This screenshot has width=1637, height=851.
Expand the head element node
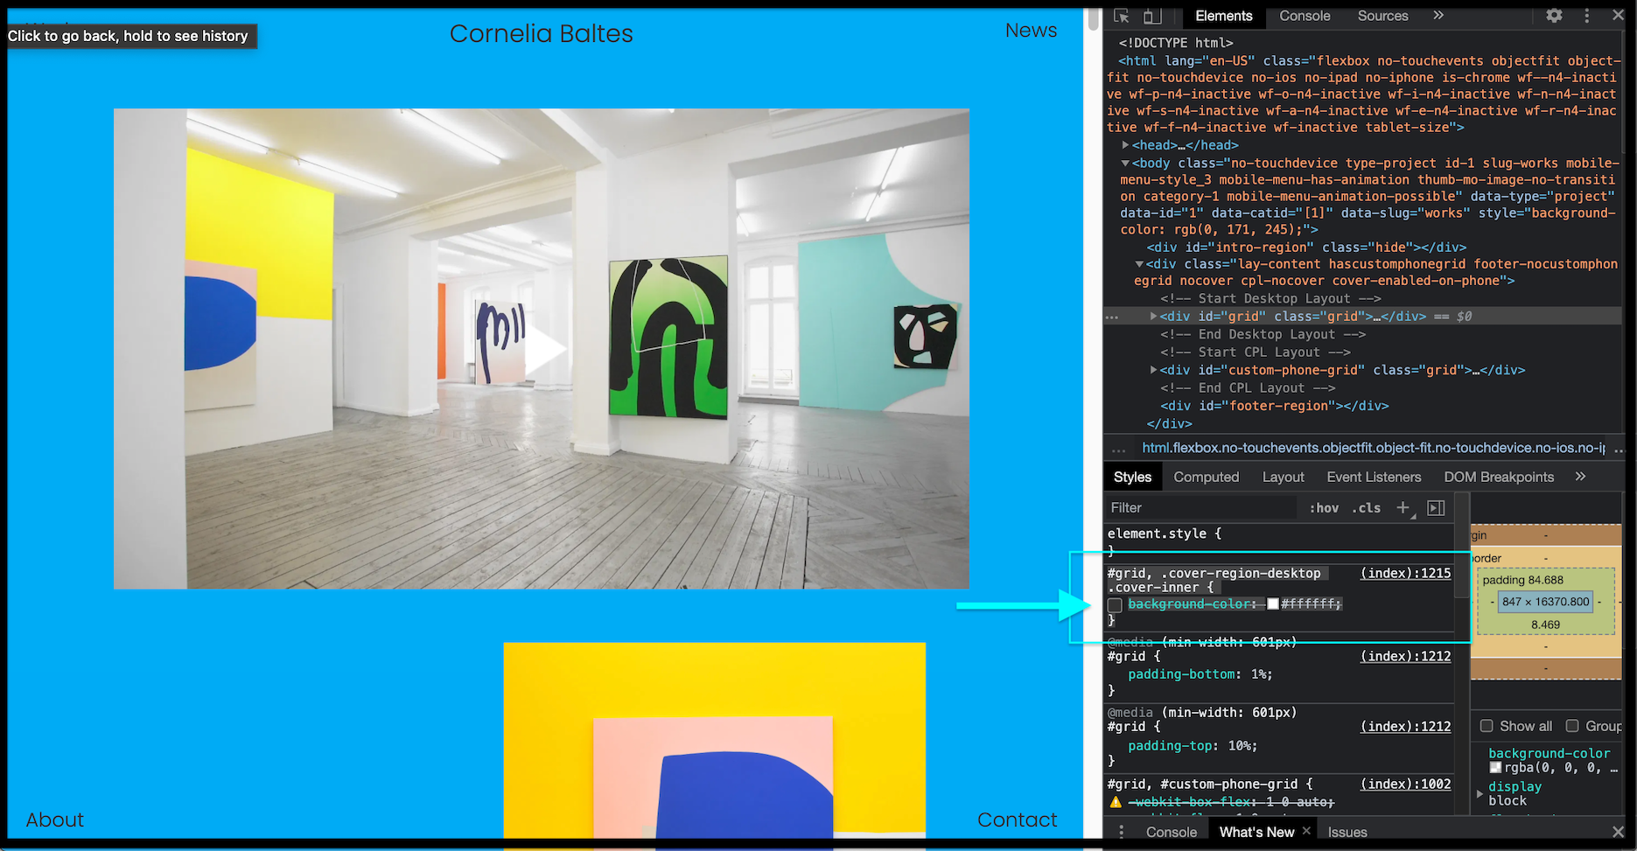click(x=1125, y=145)
